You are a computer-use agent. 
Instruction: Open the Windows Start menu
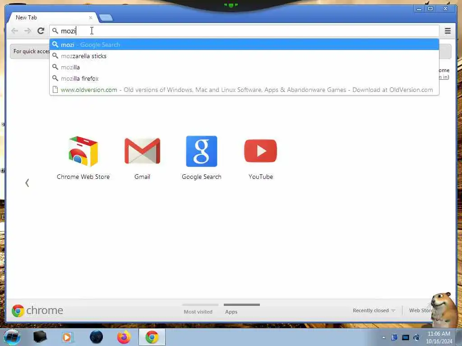[x=12, y=337]
